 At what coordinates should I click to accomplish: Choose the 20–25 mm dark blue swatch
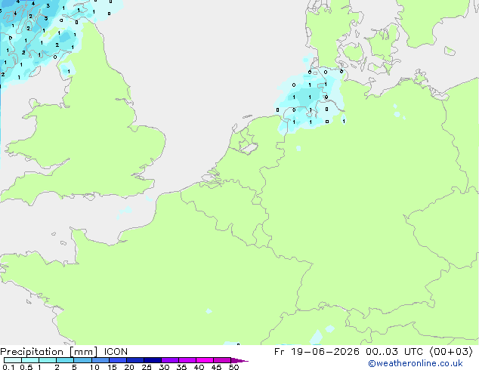click(135, 360)
